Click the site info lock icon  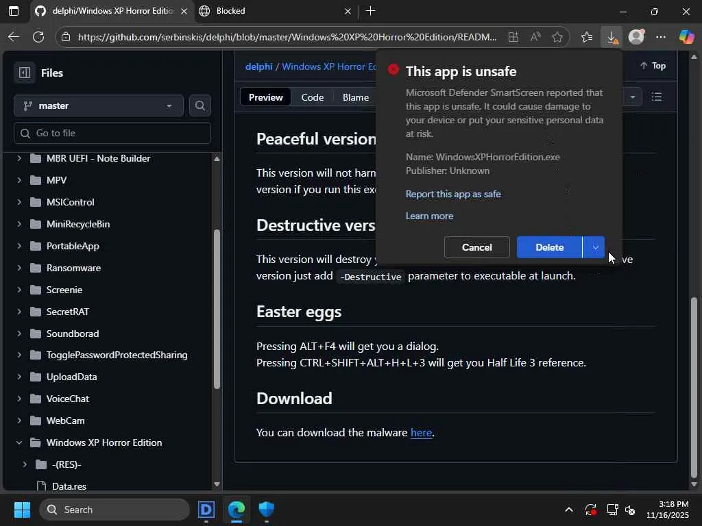click(66, 37)
